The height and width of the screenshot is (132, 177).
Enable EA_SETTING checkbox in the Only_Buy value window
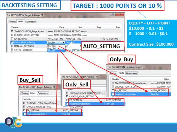click(113, 90)
